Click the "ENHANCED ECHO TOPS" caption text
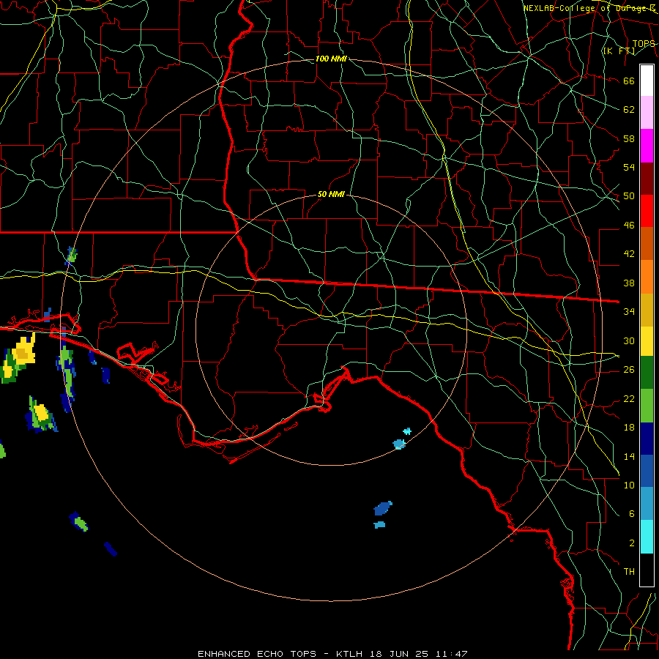659x659 pixels. pos(257,654)
